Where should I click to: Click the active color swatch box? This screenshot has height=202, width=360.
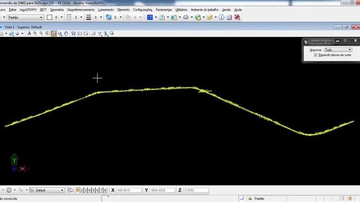(x=49, y=17)
